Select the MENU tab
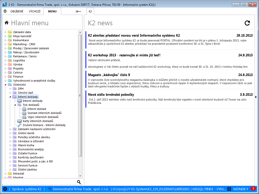259x194 pixels. tap(52, 11)
